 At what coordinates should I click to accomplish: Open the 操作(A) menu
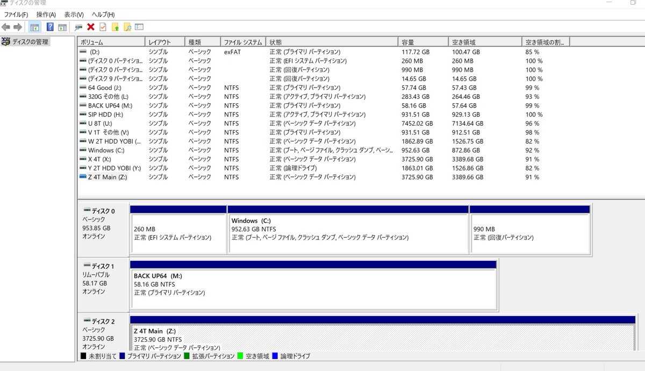(x=46, y=15)
